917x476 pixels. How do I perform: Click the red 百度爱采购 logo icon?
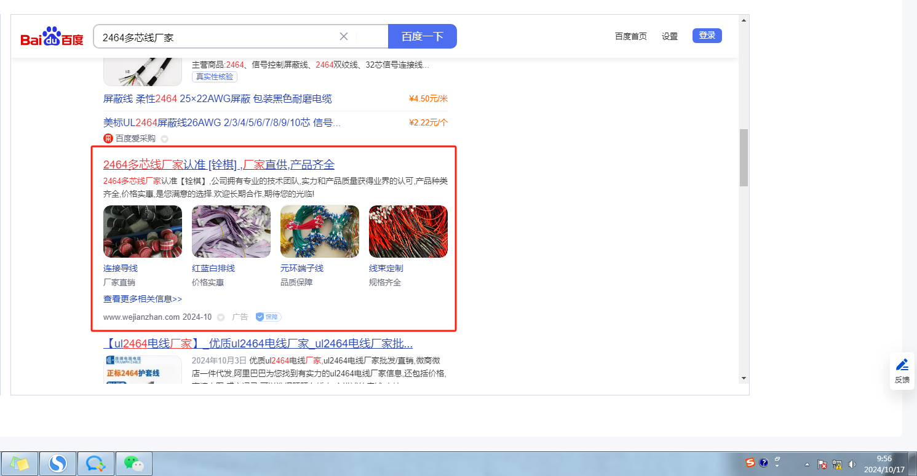coord(108,138)
